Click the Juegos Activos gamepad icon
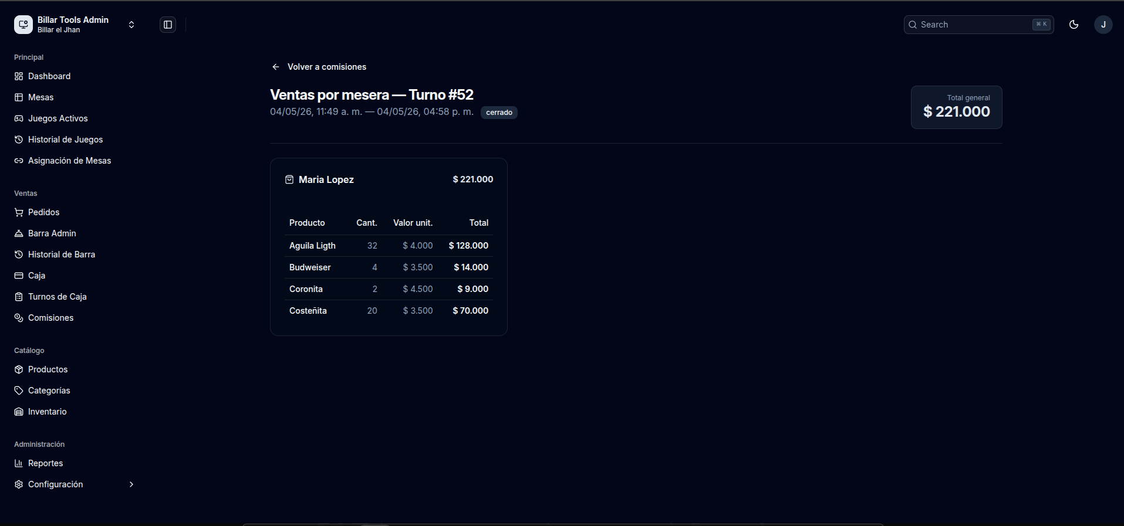Viewport: 1124px width, 526px height. pos(19,118)
